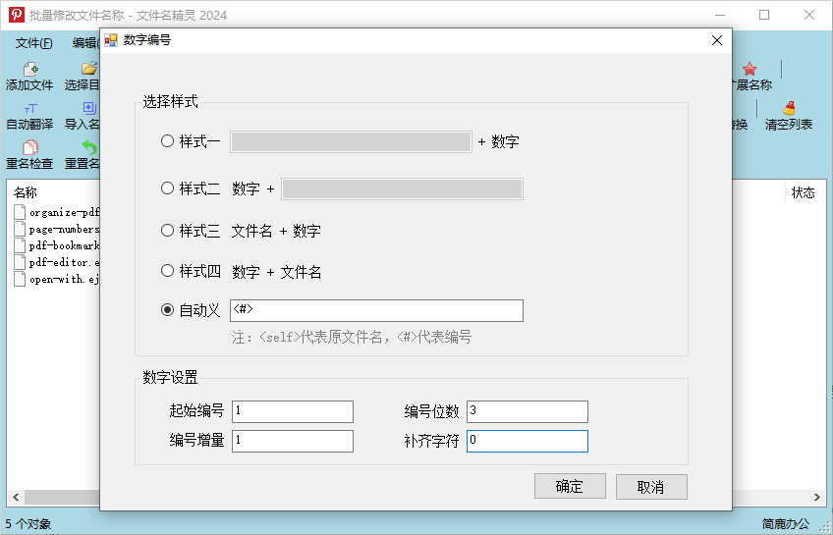This screenshot has height=535, width=833.
Task: Confirm with the 确定 button
Action: [570, 486]
